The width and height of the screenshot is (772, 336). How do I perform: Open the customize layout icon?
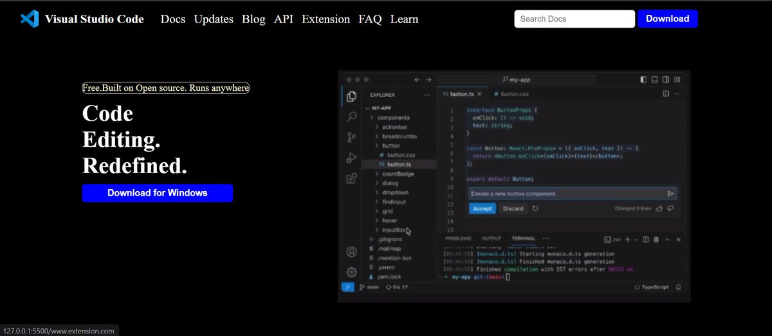677,80
